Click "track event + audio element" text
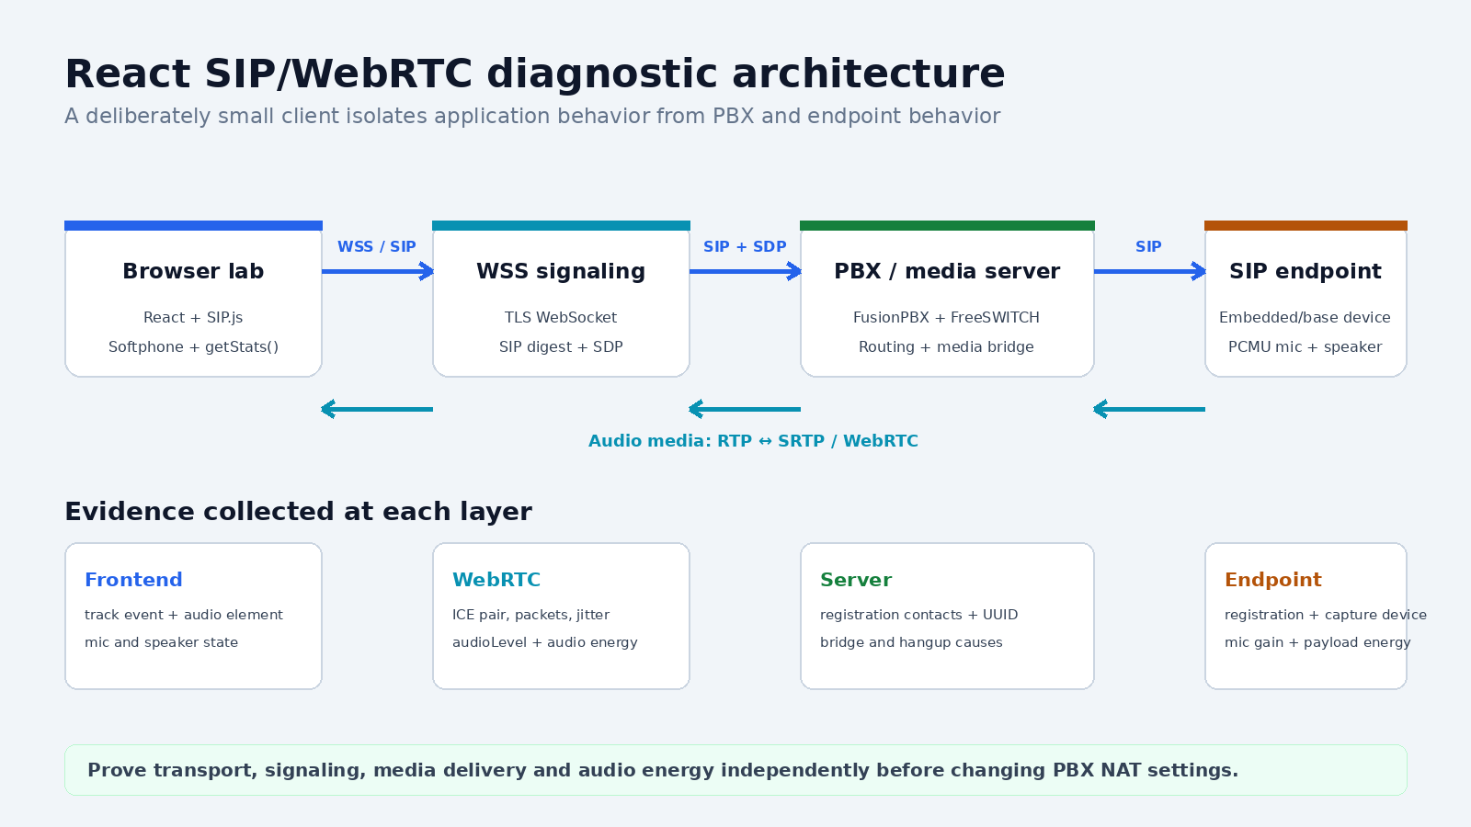This screenshot has width=1471, height=827. pos(184,615)
